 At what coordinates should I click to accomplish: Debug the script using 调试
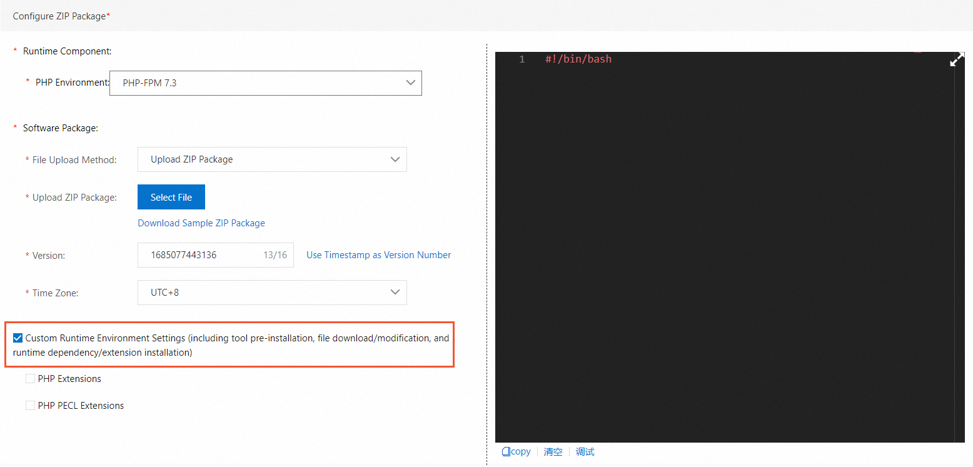tap(585, 451)
